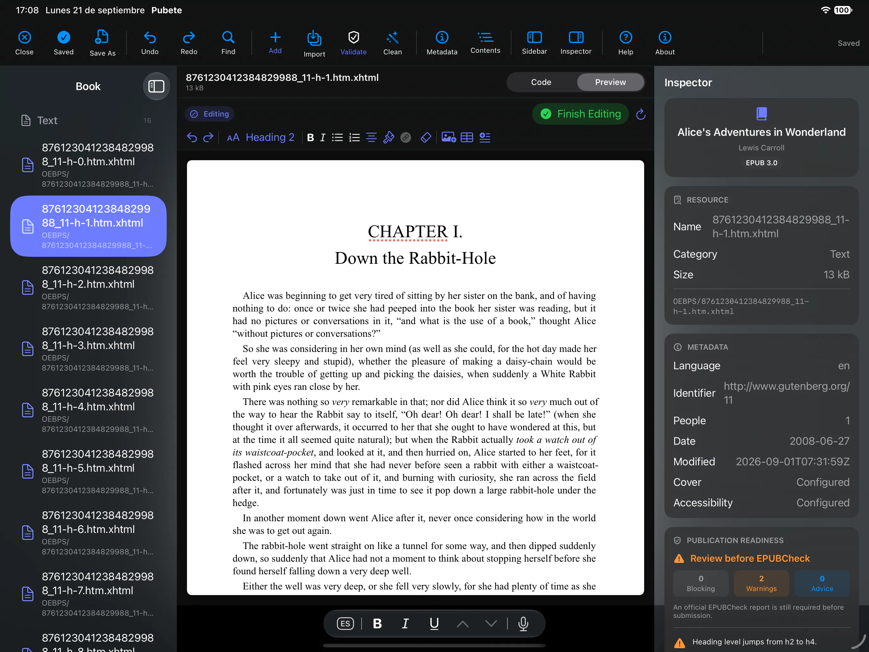Image resolution: width=869 pixels, height=652 pixels.
Task: Open the Metadata editor
Action: click(441, 43)
